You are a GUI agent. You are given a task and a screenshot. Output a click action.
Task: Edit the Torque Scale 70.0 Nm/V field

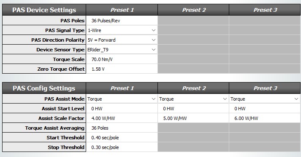[122, 59]
